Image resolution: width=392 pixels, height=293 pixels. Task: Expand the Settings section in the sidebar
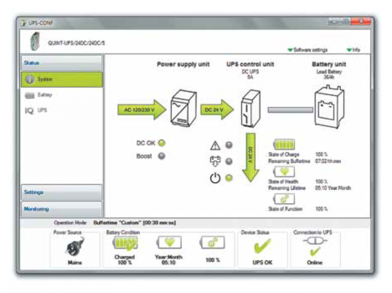[62, 192]
